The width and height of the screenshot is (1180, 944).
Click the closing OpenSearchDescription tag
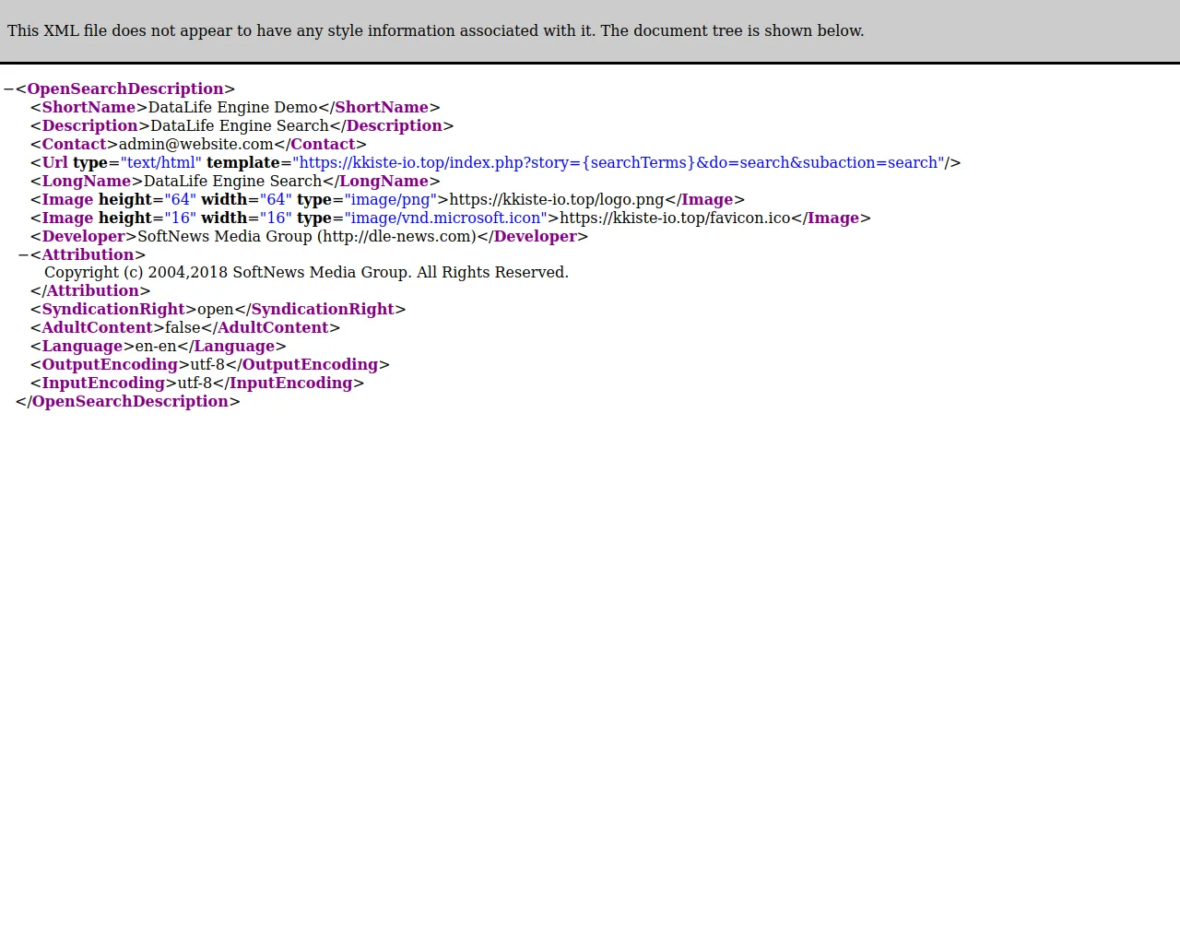coord(129,402)
